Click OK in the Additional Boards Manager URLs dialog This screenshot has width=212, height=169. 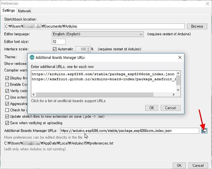click(x=152, y=108)
